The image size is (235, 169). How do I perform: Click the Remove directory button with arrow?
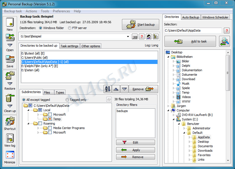click(x=143, y=89)
